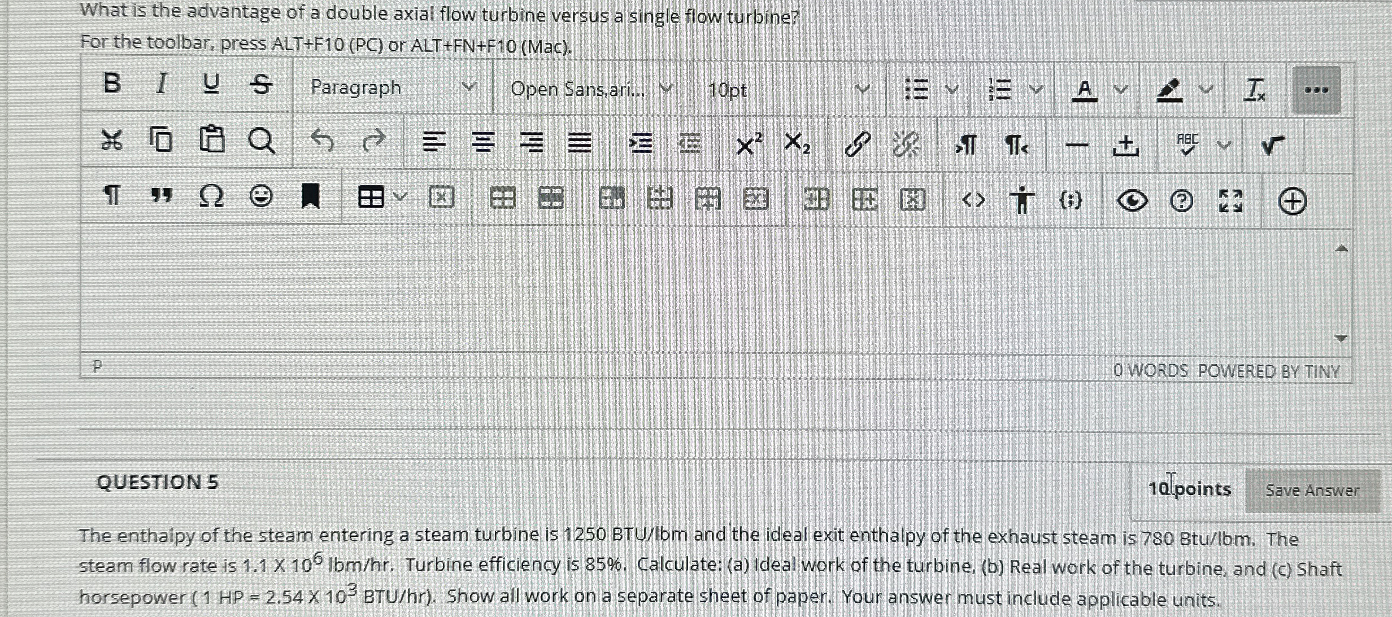The width and height of the screenshot is (1392, 617).
Task: Enter fullscreen editor mode
Action: coord(1230,201)
